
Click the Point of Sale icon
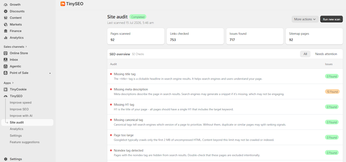(5, 73)
